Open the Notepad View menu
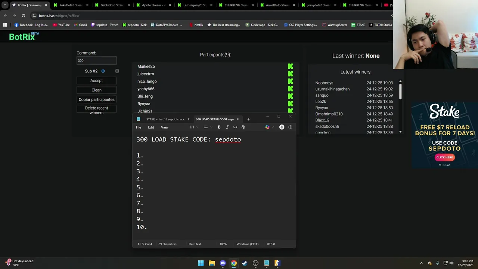This screenshot has width=478, height=269. point(165,127)
